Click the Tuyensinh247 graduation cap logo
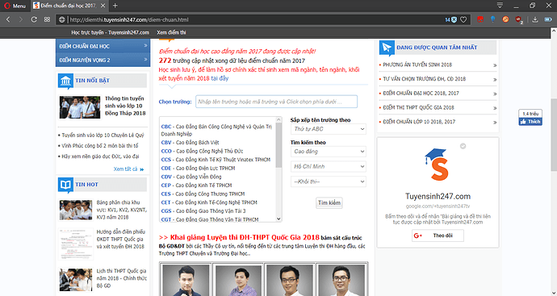Viewport: 557px width, 296px height. click(438, 165)
